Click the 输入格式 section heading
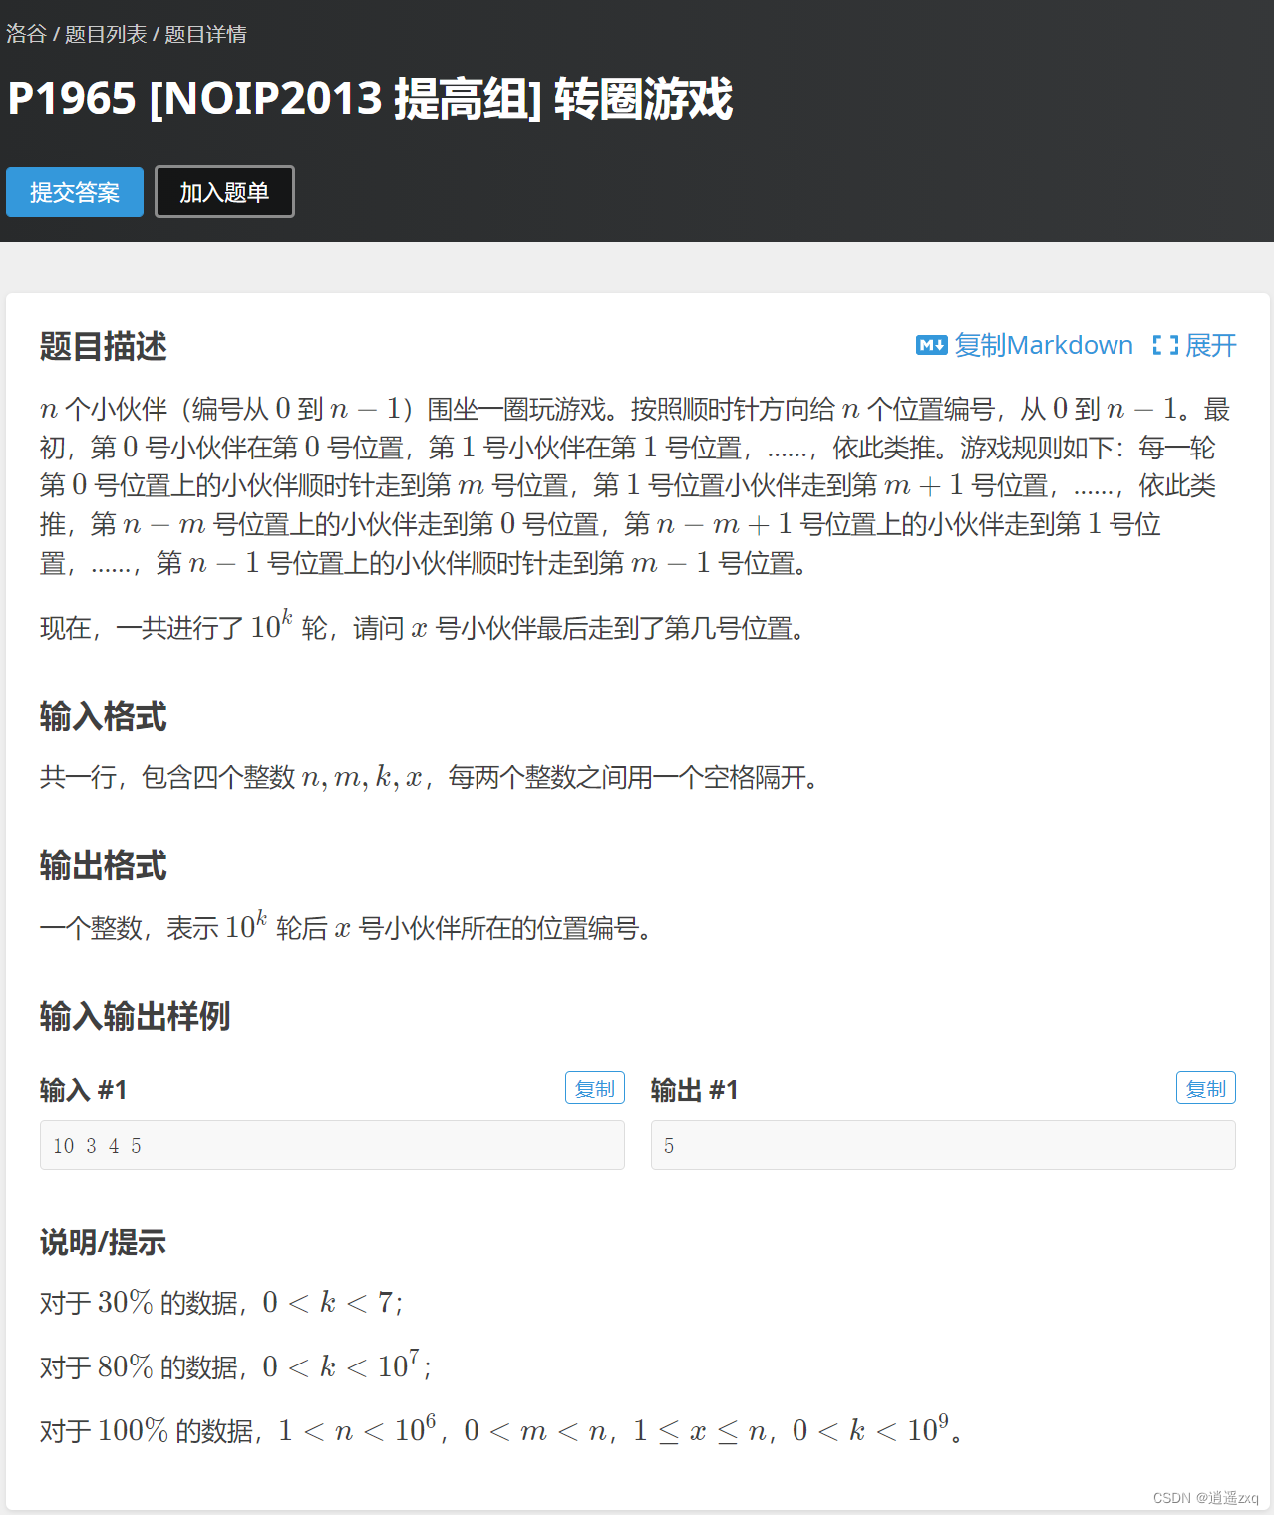1274x1515 pixels. click(103, 716)
